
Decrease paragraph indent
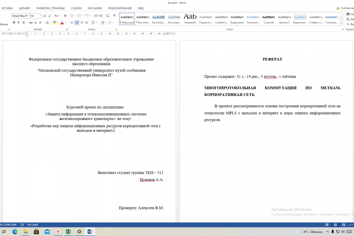pos(96,16)
